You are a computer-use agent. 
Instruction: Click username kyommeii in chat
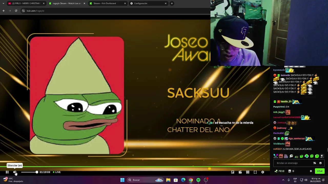pyautogui.click(x=279, y=70)
